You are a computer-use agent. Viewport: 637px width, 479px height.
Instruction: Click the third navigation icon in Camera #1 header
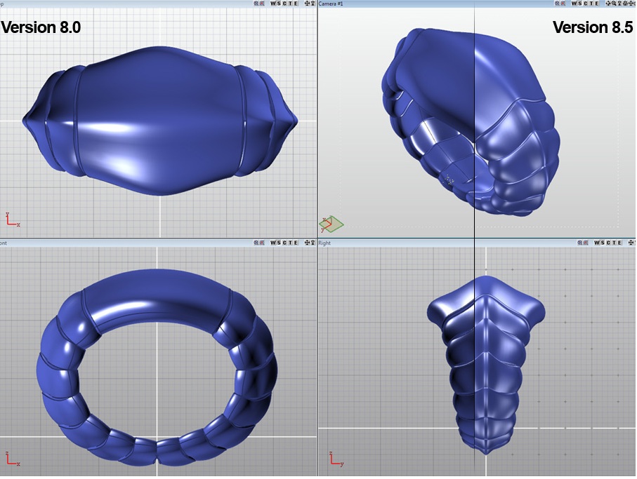619,4
